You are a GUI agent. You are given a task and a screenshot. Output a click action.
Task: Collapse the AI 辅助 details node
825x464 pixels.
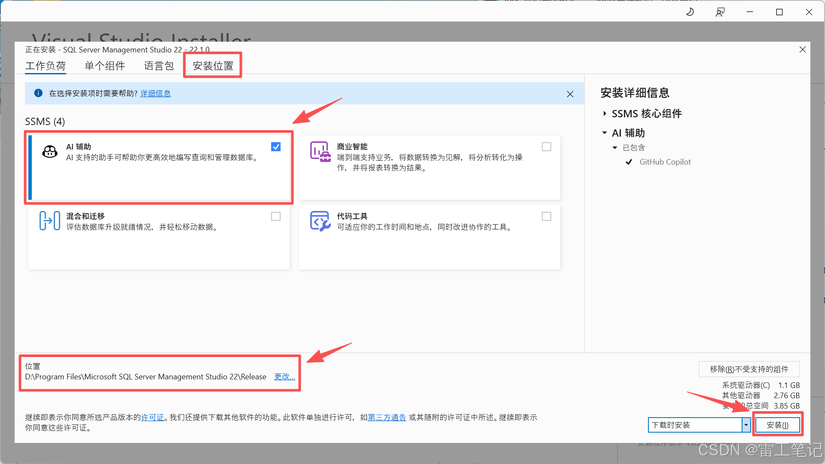pos(605,133)
